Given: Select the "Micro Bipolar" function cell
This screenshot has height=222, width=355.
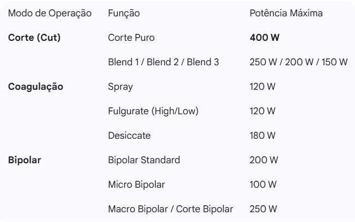Looking at the screenshot, I should click(x=136, y=183).
